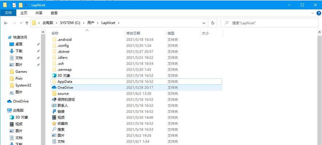The width and height of the screenshot is (322, 145).
Task: Click the SYSTEM (C:) path segment
Action: coord(70,23)
